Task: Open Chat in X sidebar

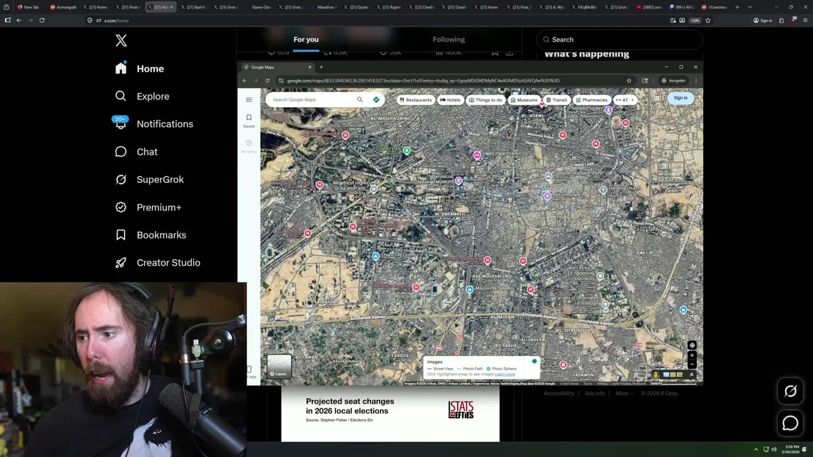Action: 136,152
